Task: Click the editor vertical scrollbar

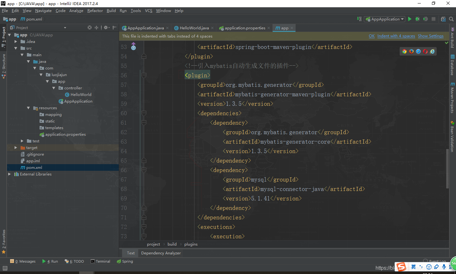Action: (447, 169)
